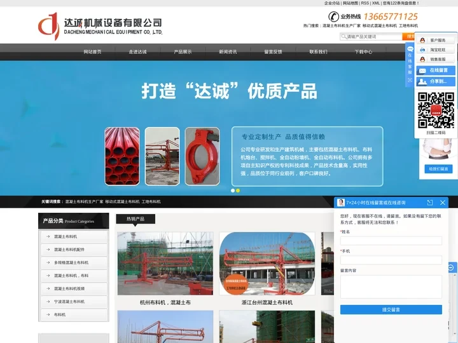
Task: Click the red pipes banner thumbnail
Action: point(122,156)
